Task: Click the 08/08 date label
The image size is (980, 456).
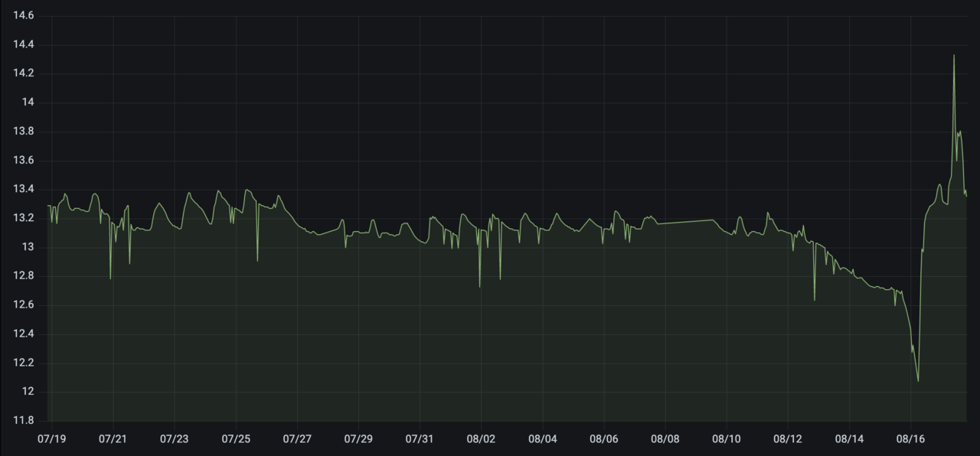Action: tap(665, 439)
